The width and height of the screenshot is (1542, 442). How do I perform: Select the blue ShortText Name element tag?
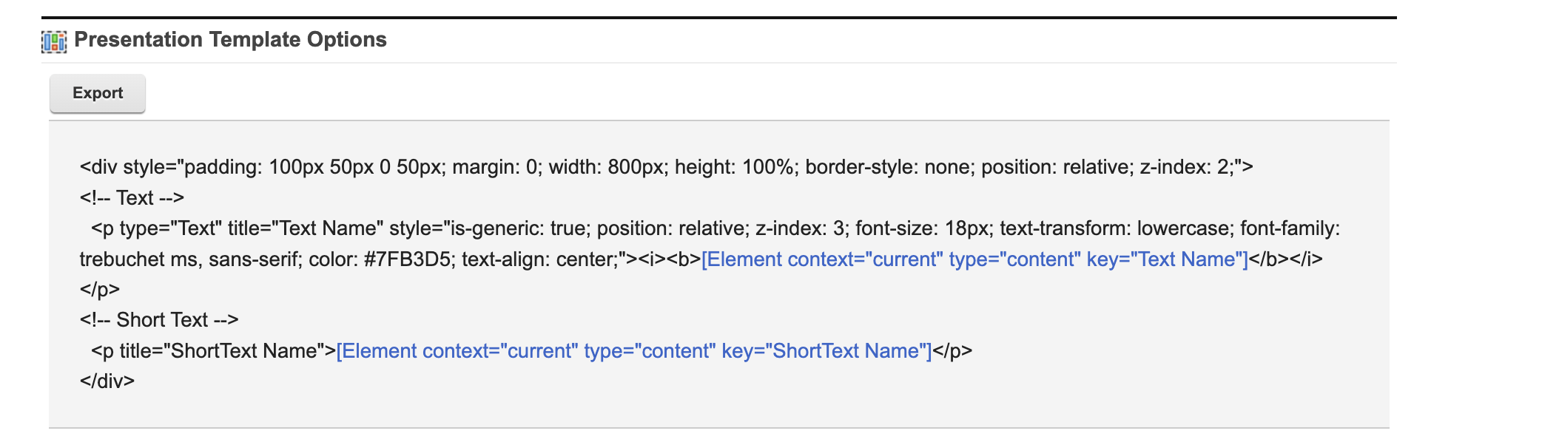point(633,351)
